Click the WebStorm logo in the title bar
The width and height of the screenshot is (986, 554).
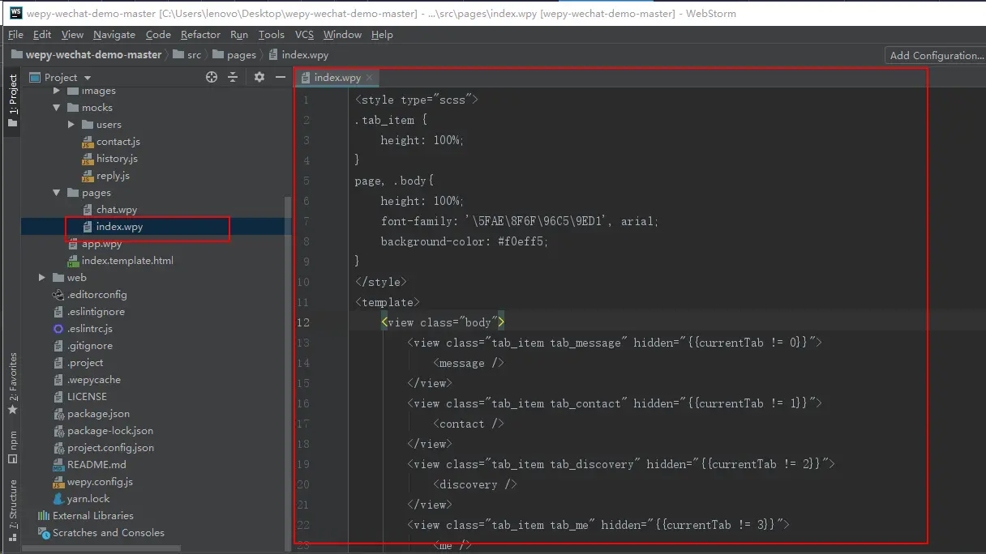(x=15, y=13)
